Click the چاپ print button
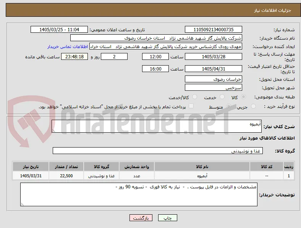The width and height of the screenshot is (301, 228). pos(168,218)
